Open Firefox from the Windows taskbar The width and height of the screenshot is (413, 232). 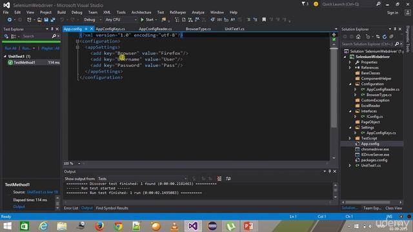(99, 226)
